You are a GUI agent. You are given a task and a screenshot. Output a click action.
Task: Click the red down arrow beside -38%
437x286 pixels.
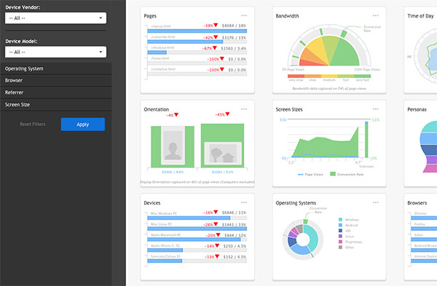(216, 25)
